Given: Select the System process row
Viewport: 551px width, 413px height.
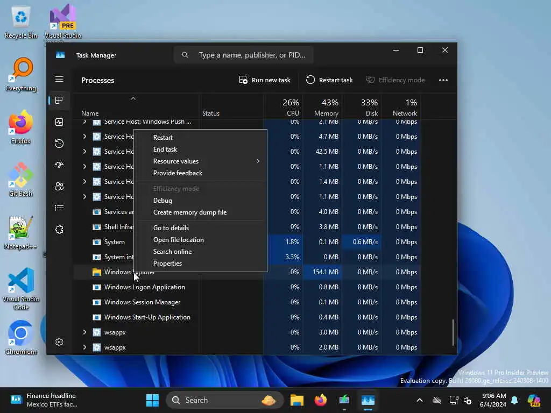Looking at the screenshot, I should click(246, 242).
